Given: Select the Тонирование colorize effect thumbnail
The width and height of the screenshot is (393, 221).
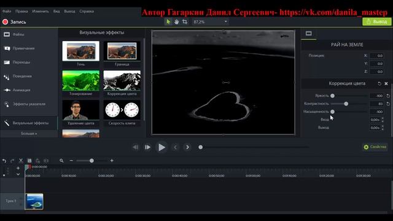Looking at the screenshot, I should (80, 80).
